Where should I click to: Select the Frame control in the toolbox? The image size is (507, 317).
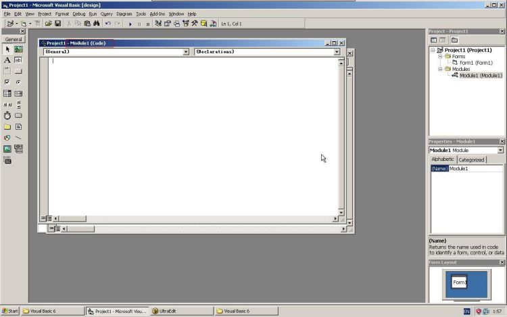coord(7,71)
